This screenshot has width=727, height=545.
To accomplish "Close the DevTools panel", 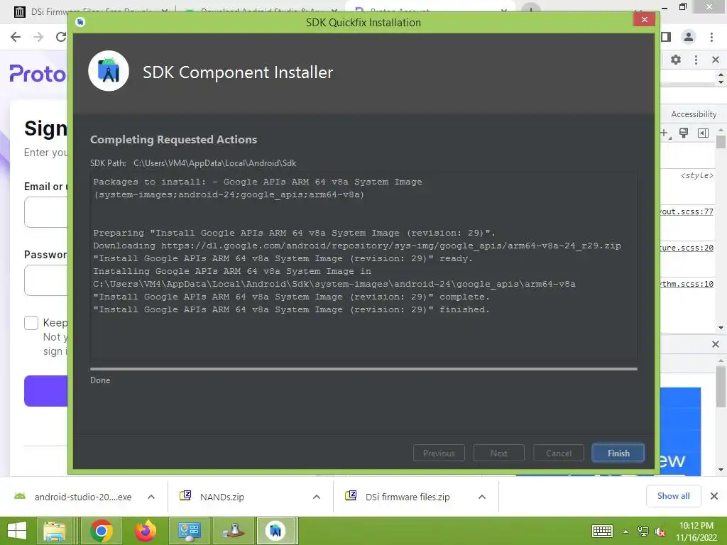I will tap(716, 60).
